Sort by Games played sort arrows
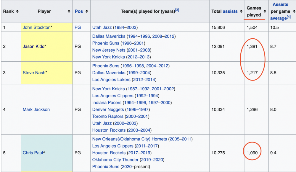 pos(265,12)
